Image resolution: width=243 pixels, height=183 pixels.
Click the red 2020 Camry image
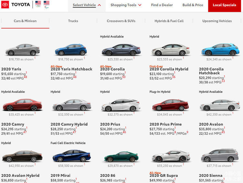pyautogui.click(x=22, y=105)
